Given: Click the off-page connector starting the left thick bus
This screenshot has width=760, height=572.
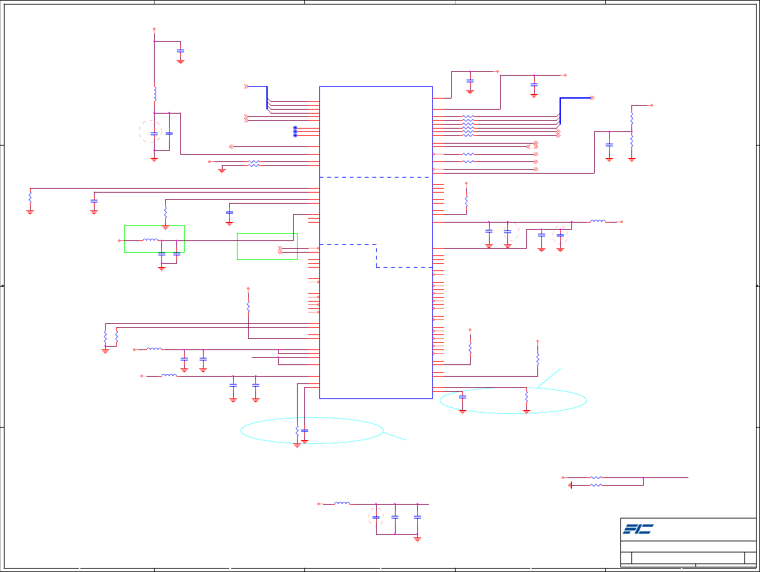Looking at the screenshot, I should (x=246, y=87).
